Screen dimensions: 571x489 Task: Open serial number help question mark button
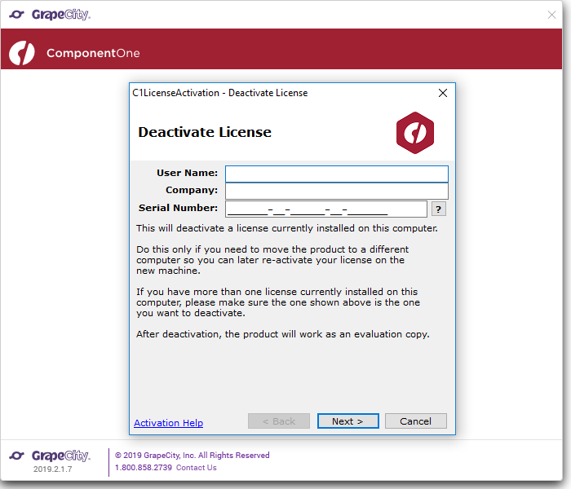[439, 209]
